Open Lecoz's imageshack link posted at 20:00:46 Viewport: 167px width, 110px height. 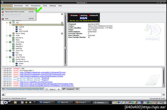[41, 76]
